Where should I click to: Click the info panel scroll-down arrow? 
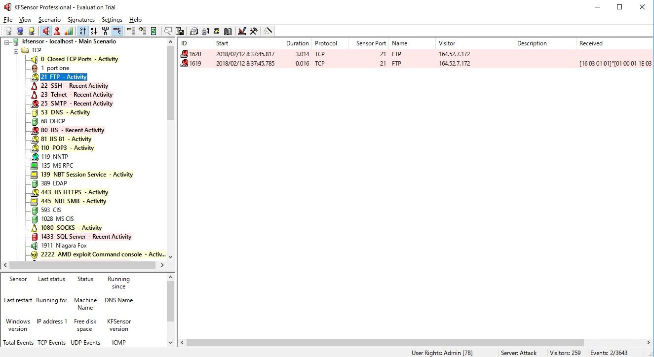click(x=171, y=342)
